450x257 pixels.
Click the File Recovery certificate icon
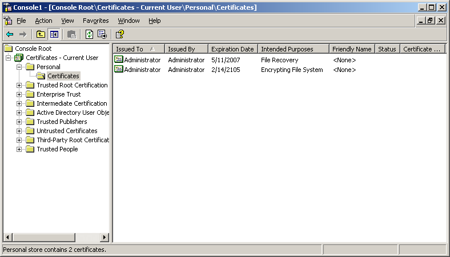point(119,59)
